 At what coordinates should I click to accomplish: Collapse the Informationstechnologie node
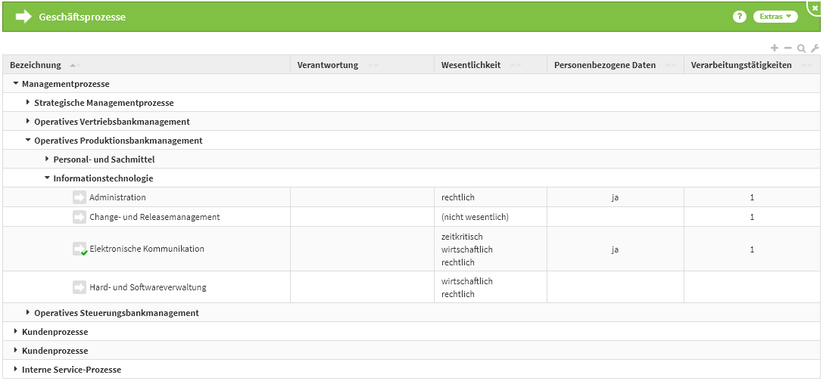(x=47, y=178)
